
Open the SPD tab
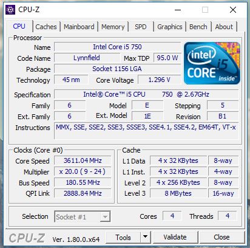click(x=141, y=27)
